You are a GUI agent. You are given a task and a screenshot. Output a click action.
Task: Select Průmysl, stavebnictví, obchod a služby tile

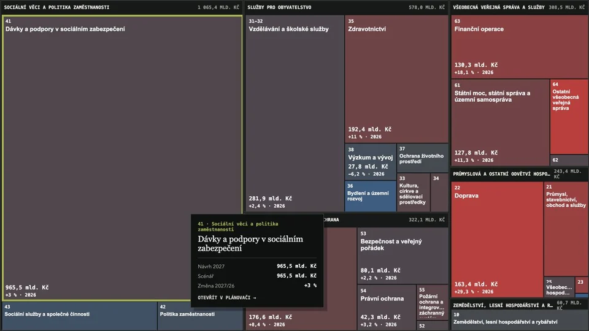coord(566,229)
